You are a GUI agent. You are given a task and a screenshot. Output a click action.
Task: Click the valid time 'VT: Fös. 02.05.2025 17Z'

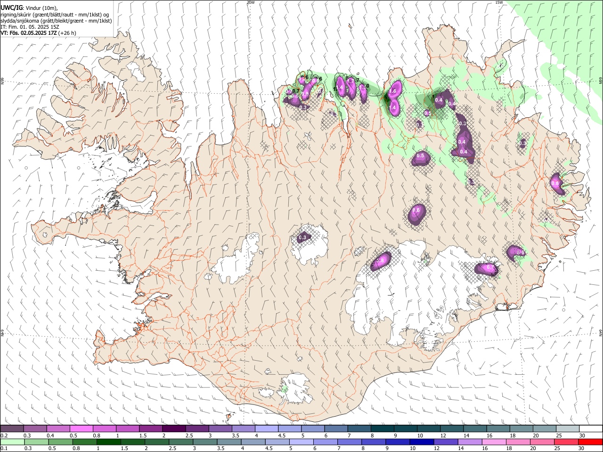pos(29,33)
